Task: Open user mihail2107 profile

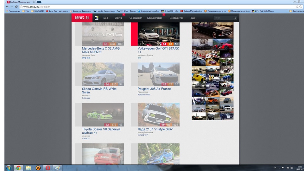Action: pyautogui.click(x=143, y=135)
